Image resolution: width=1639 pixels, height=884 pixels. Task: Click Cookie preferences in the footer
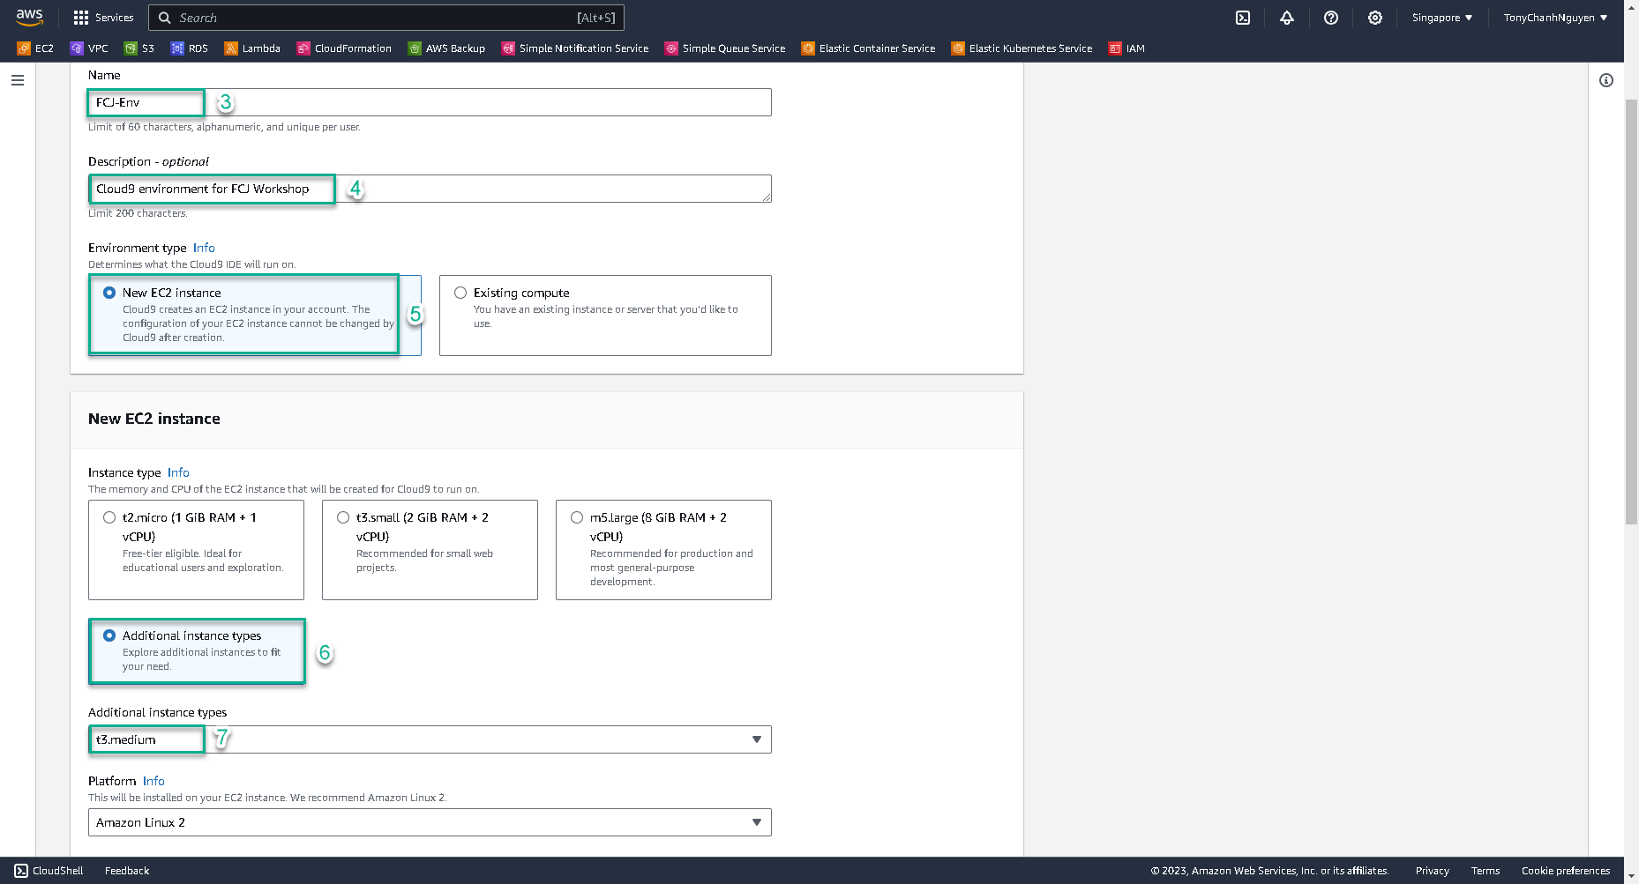pyautogui.click(x=1565, y=871)
